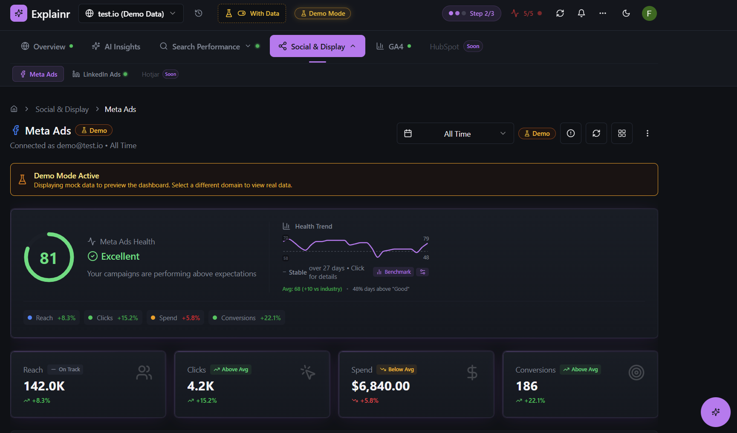This screenshot has width=737, height=433.
Task: Open the grid layout icon button
Action: [622, 133]
